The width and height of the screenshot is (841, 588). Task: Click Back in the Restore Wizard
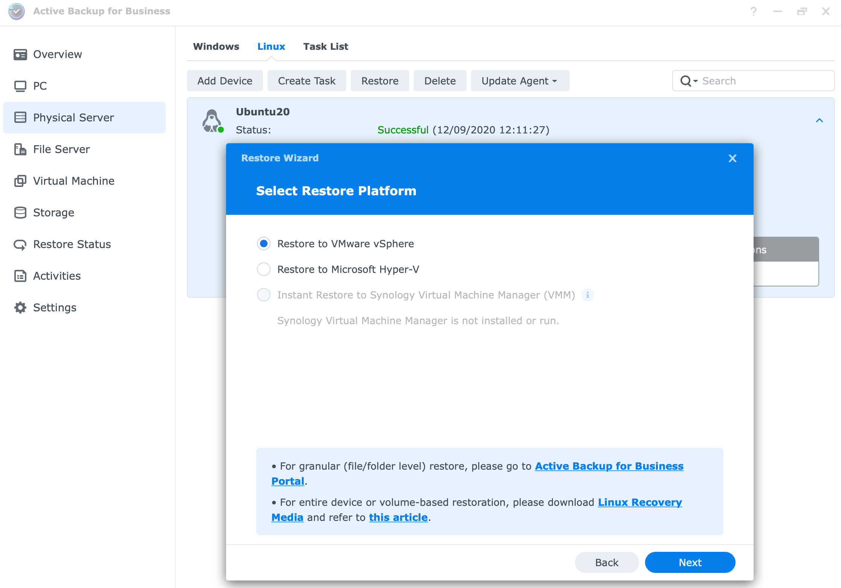(x=607, y=562)
